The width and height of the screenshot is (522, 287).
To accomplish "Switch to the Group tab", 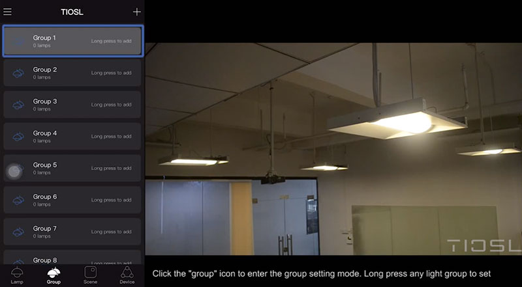I will tap(54, 275).
